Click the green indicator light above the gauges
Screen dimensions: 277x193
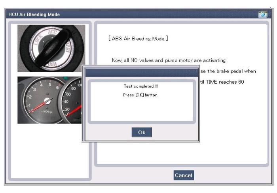pos(65,79)
